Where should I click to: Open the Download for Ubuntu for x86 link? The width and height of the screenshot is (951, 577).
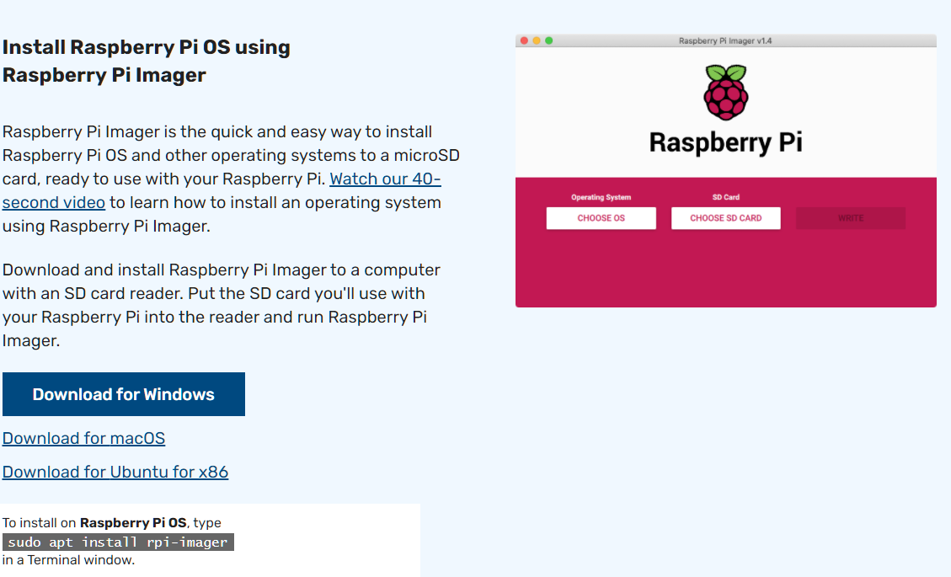115,472
